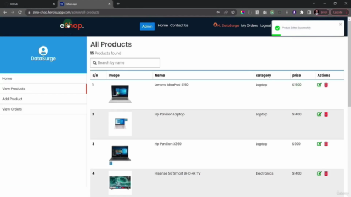Click the Hp Pavilion X360 thumbnail

pyautogui.click(x=120, y=153)
